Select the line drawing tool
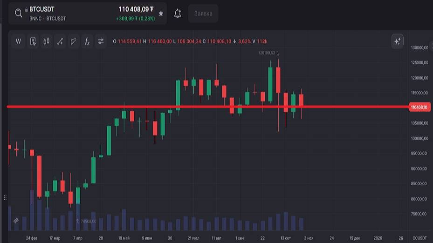Viewport: 433px width, 243px height. pyautogui.click(x=60, y=41)
